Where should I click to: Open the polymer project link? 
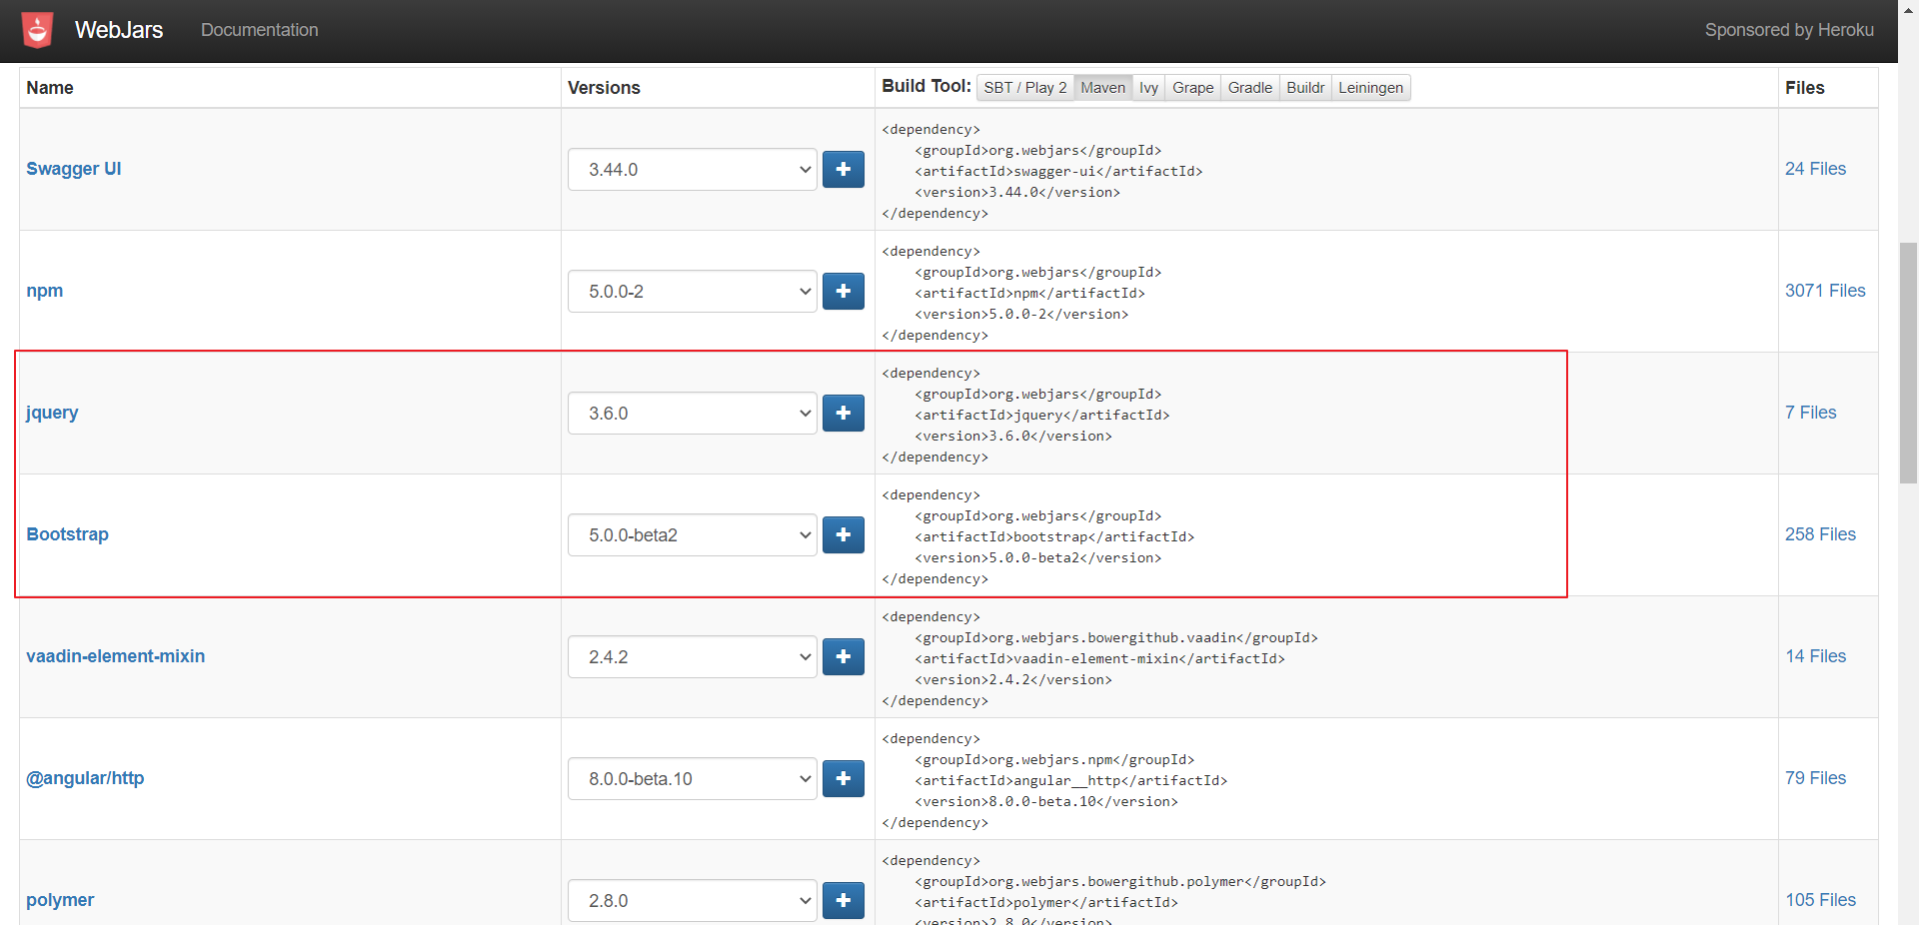click(60, 900)
